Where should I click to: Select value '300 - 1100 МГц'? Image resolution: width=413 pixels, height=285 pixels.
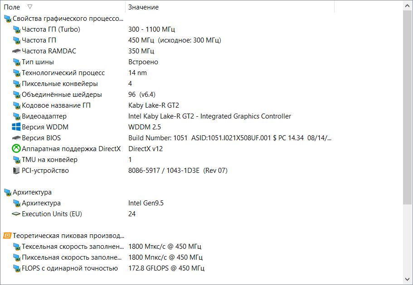152,29
